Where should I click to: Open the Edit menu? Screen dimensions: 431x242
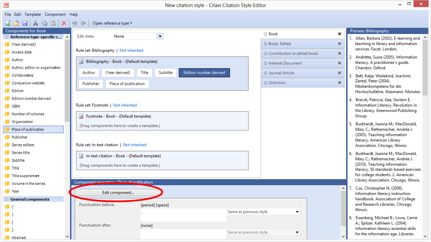[x=18, y=14]
